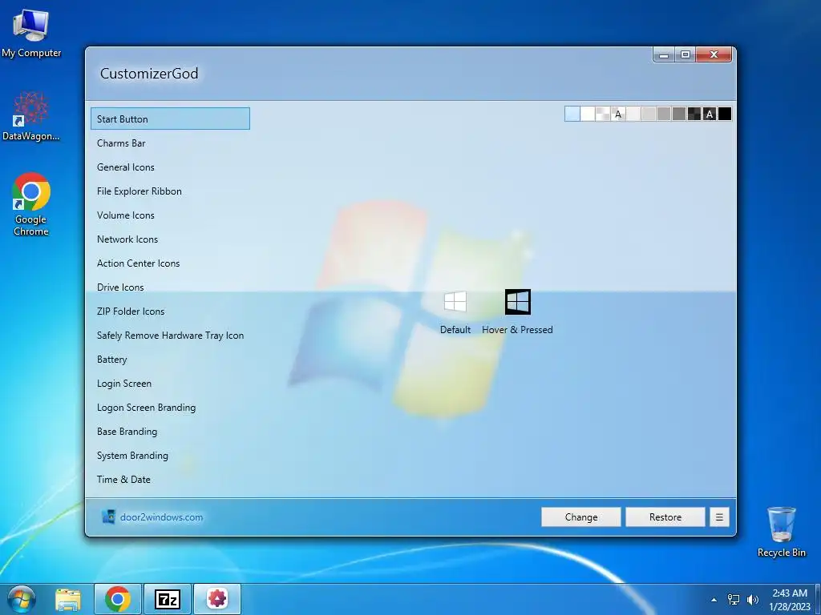Minimize the CustomizerGod window
This screenshot has height=615, width=821.
point(664,54)
